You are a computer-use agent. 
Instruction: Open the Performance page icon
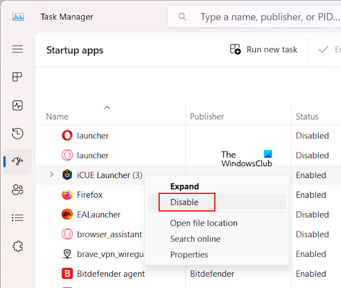pos(18,105)
